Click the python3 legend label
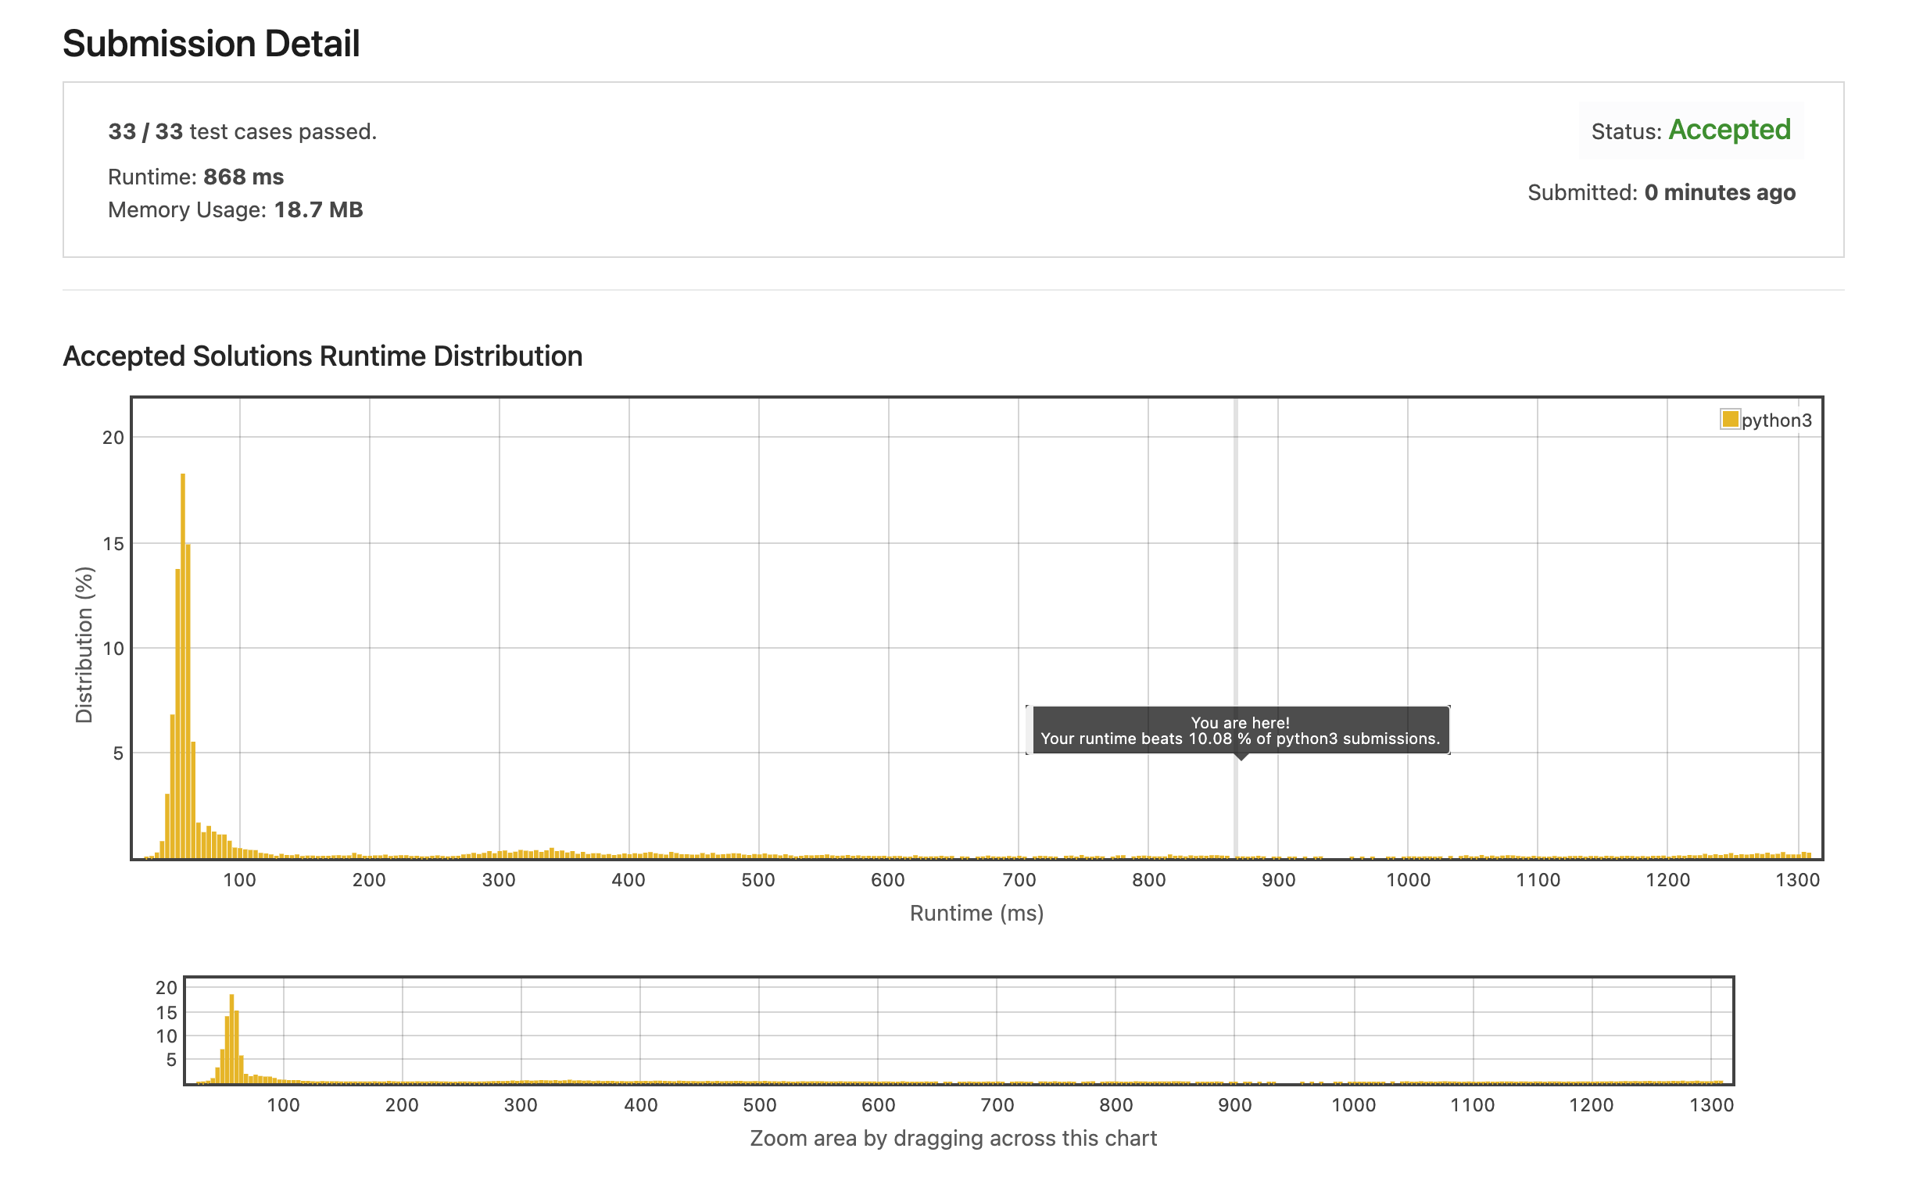The width and height of the screenshot is (1923, 1177). (1776, 420)
